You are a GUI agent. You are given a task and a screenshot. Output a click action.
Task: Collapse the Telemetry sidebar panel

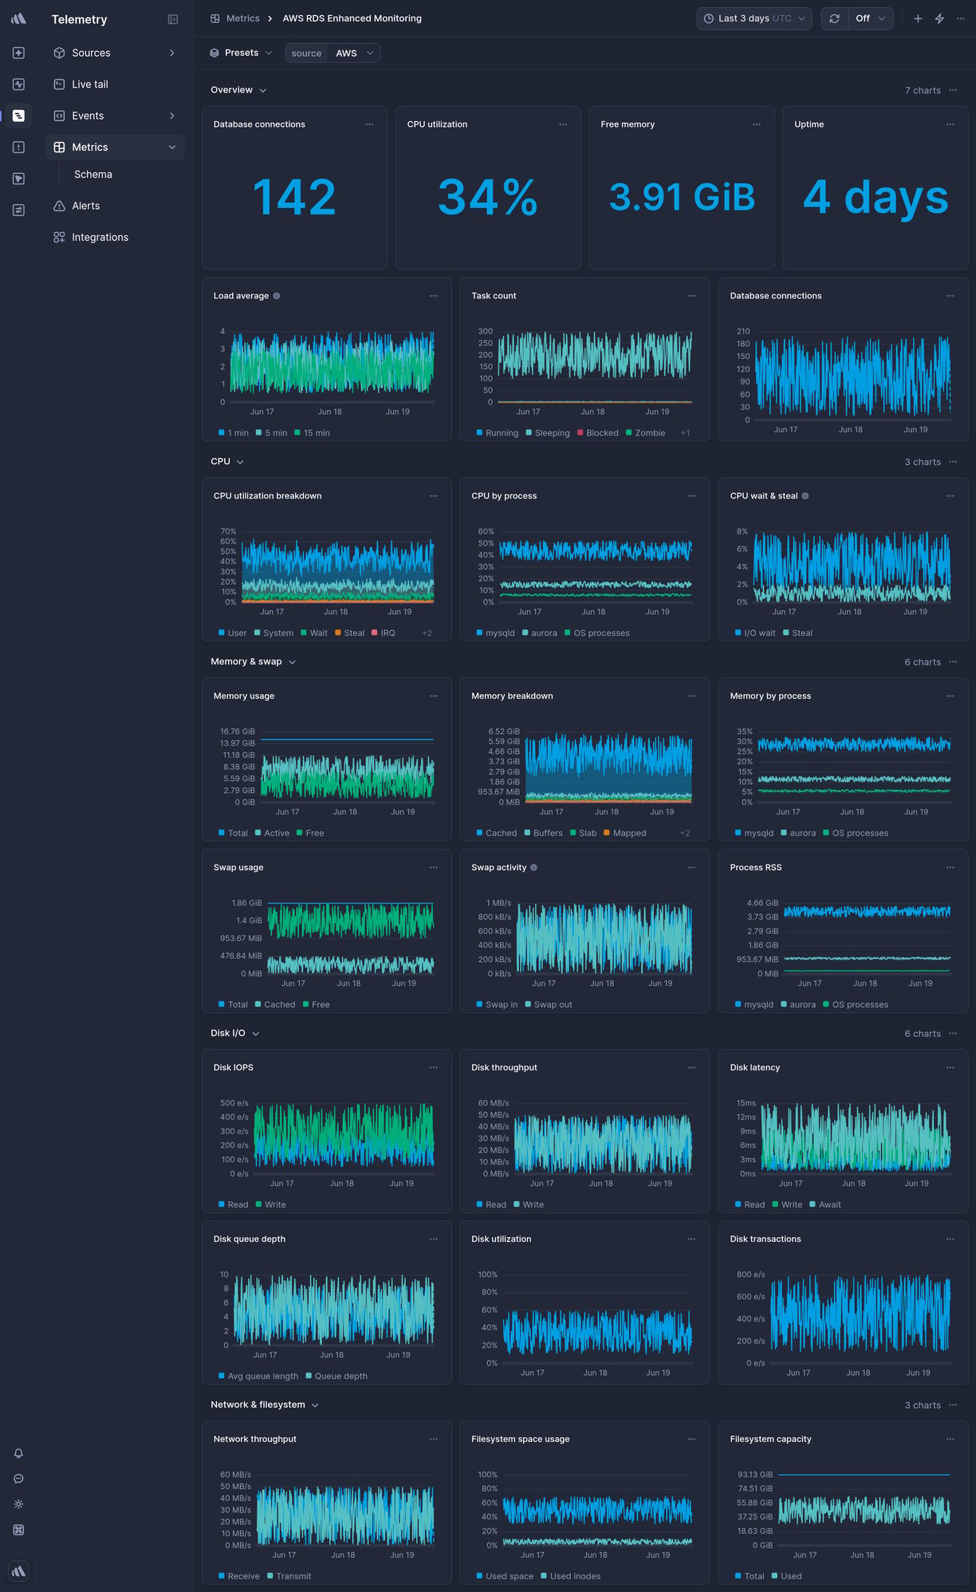click(x=173, y=19)
